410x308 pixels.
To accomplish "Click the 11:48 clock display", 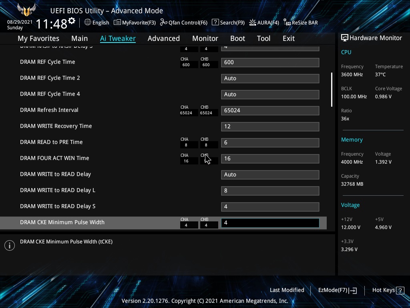I will coord(51,24).
